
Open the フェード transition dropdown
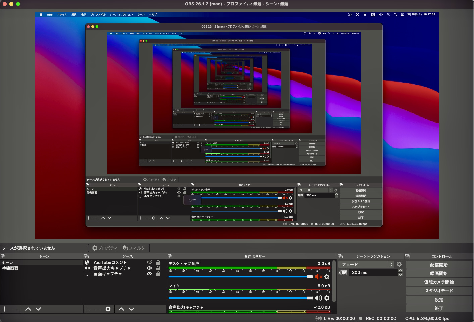(x=366, y=264)
